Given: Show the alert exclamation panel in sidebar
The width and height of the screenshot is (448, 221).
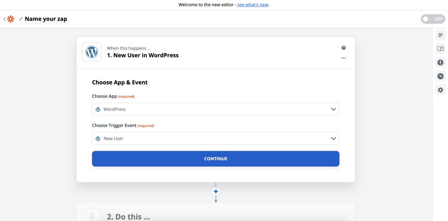Looking at the screenshot, I should [440, 63].
